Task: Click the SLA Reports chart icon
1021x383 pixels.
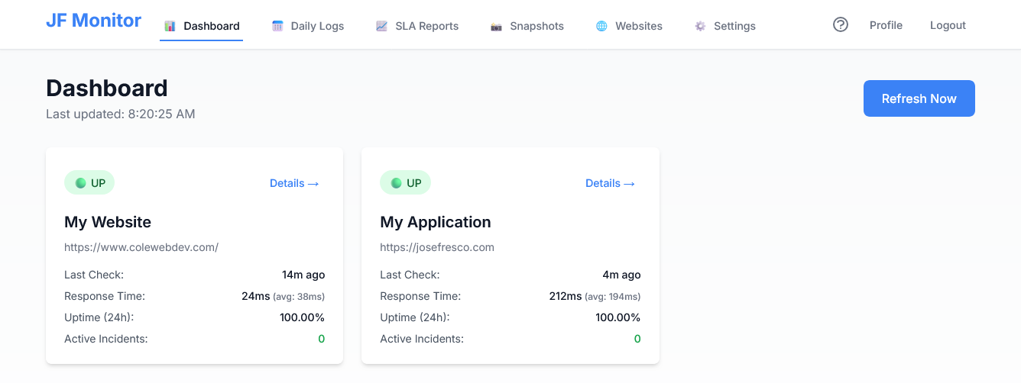Action: tap(381, 26)
